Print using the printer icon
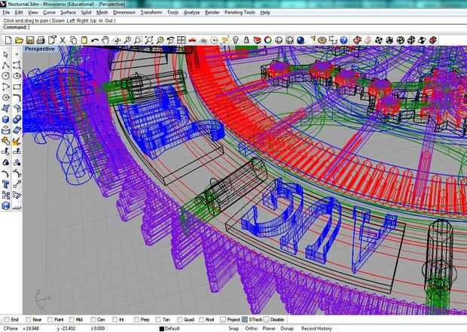Image resolution: width=467 pixels, height=332 pixels. click(x=41, y=40)
